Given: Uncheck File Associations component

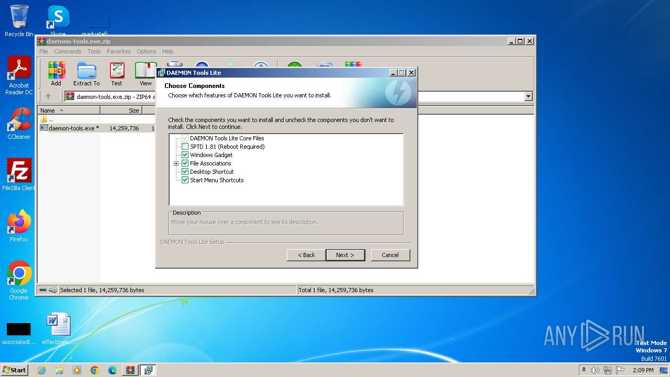Looking at the screenshot, I should (x=185, y=163).
